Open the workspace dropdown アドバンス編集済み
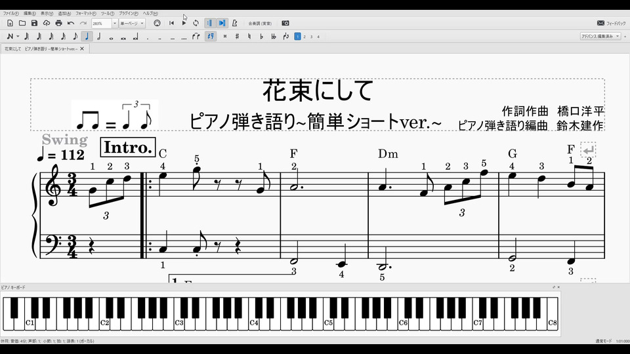Image resolution: width=630 pixels, height=354 pixels. pyautogui.click(x=600, y=37)
